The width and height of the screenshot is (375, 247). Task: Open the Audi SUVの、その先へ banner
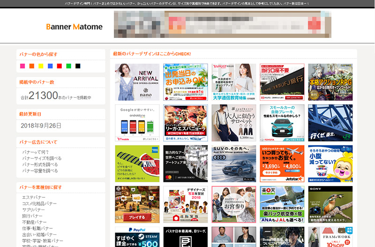233,164
